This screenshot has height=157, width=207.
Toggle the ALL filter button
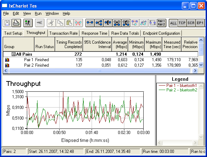click(x=173, y=23)
